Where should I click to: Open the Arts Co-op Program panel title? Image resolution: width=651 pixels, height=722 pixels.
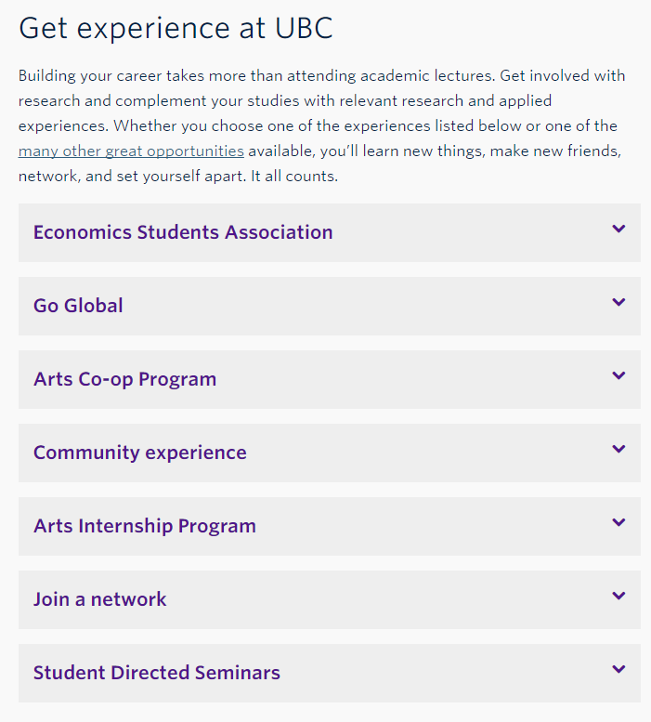124,379
